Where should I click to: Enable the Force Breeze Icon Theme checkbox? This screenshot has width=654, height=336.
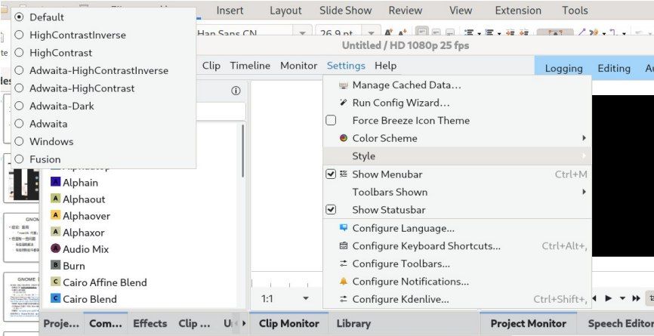[x=331, y=121]
